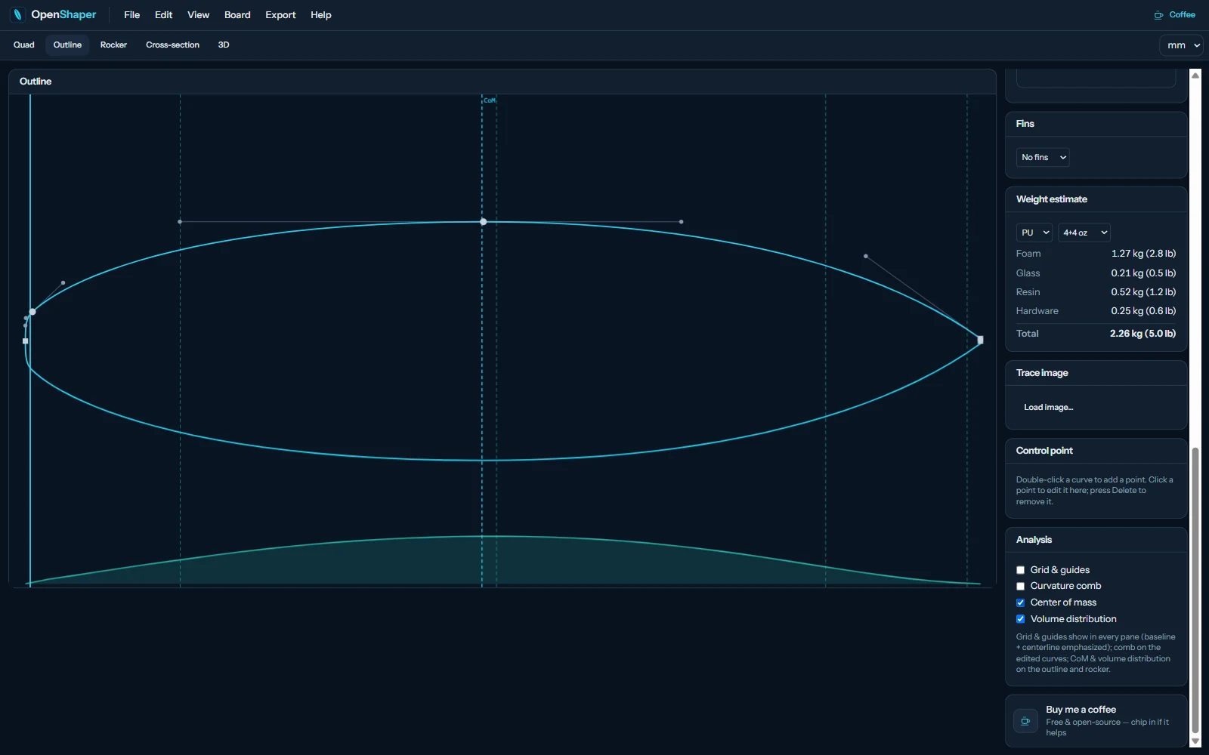Click the Control point panel heading
Viewport: 1209px width, 755px height.
(1044, 451)
